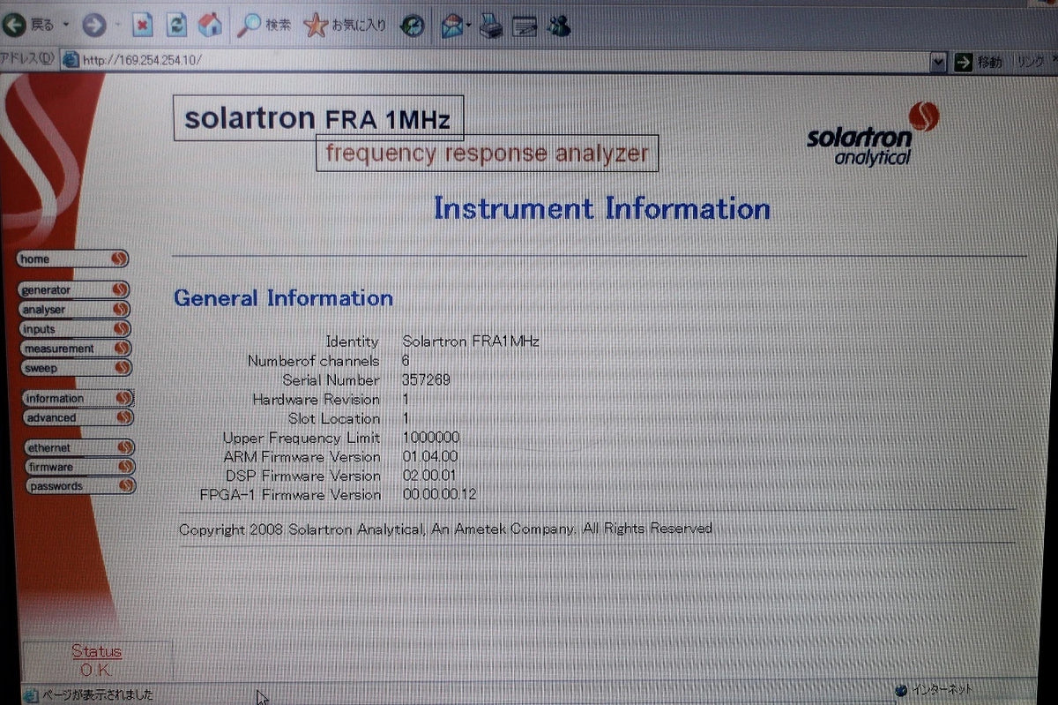Open the generator page from sidebar

pos(74,289)
